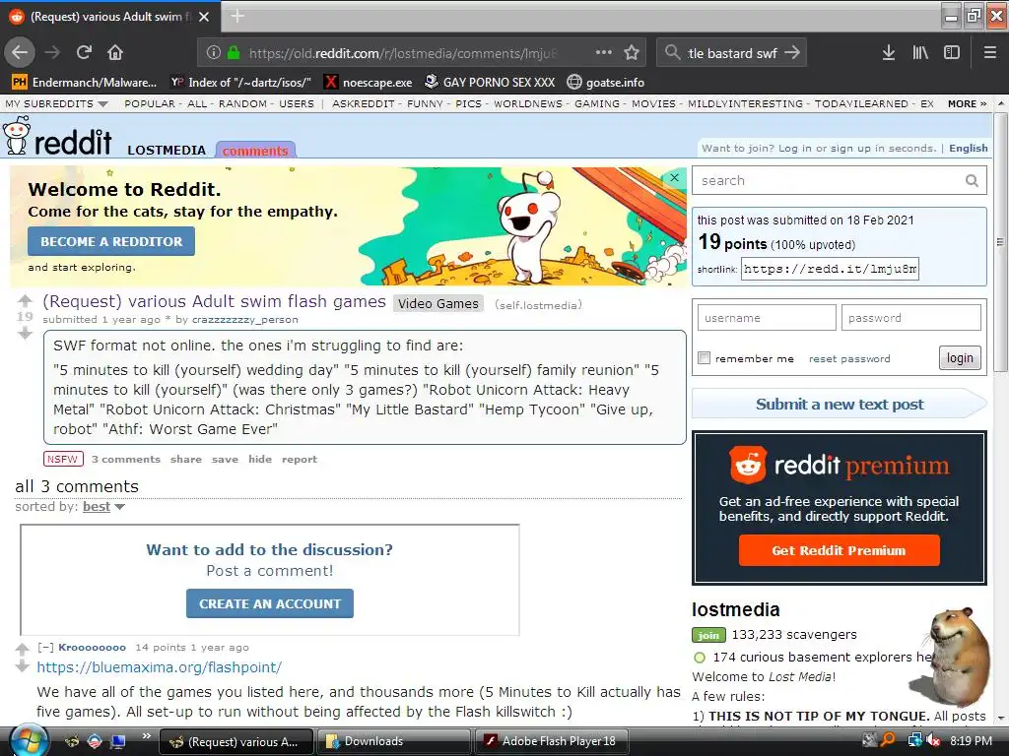Expand the MY SUBREDDITS dropdown
This screenshot has width=1009, height=756.
(56, 103)
